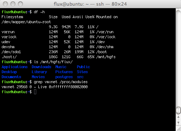Image resolution: width=181 pixels, height=131 pixels.
Task: Click the scroll up arrow
Action: coord(178,117)
